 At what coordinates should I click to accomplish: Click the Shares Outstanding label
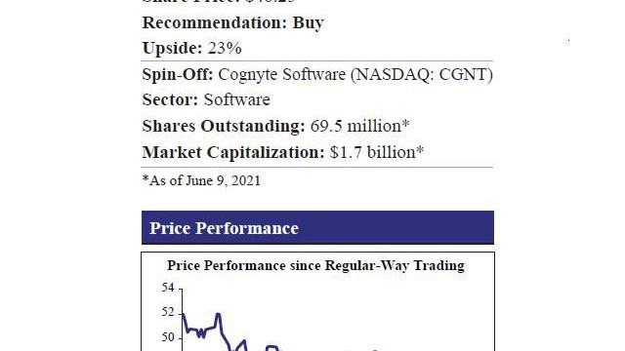click(224, 126)
